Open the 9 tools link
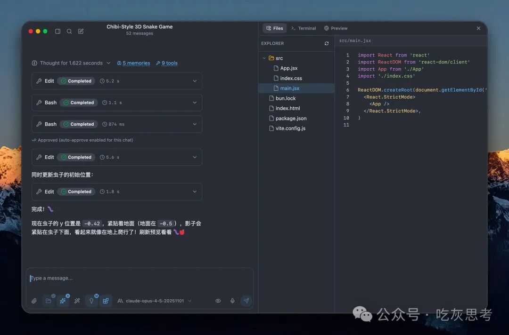 click(x=167, y=63)
